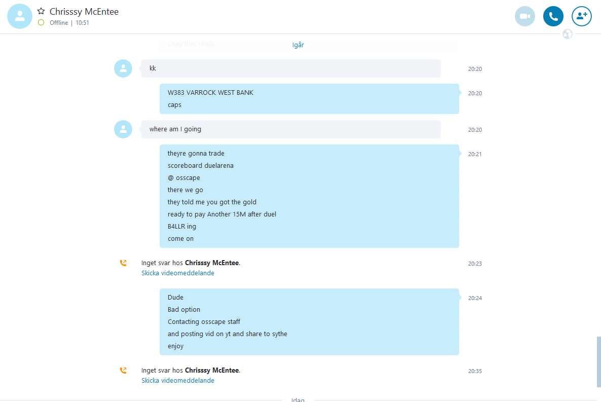Image resolution: width=601 pixels, height=402 pixels.
Task: Click the 'Idag' date separator at the bottom
Action: click(298, 399)
